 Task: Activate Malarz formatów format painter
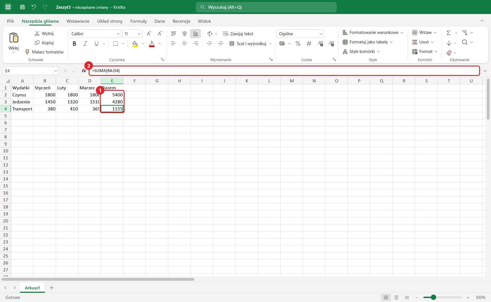pos(44,52)
